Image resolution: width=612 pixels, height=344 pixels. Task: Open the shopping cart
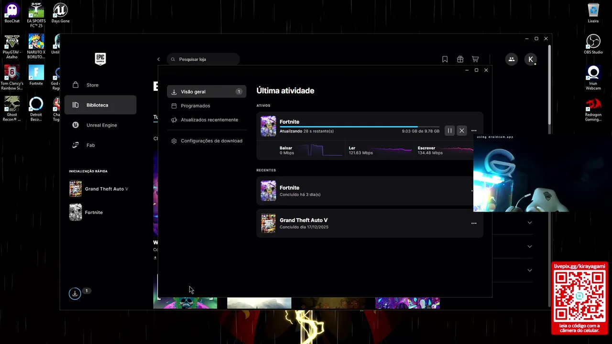(x=475, y=59)
